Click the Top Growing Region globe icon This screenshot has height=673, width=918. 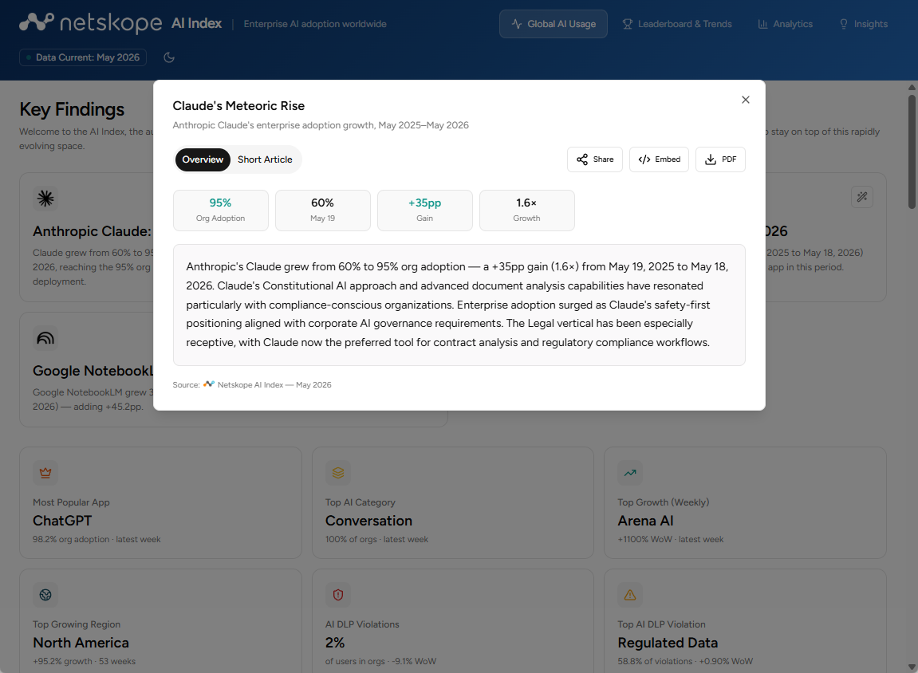(x=45, y=595)
